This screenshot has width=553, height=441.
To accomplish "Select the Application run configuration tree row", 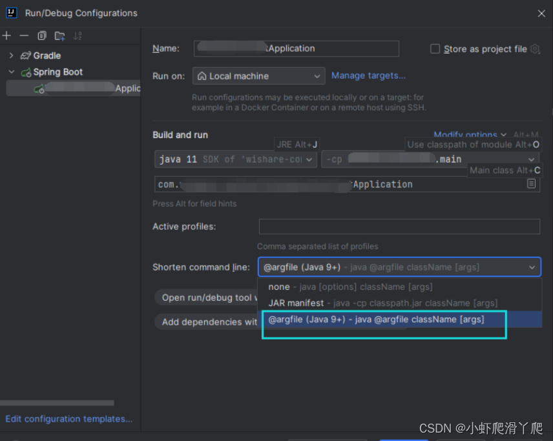I will pos(74,88).
